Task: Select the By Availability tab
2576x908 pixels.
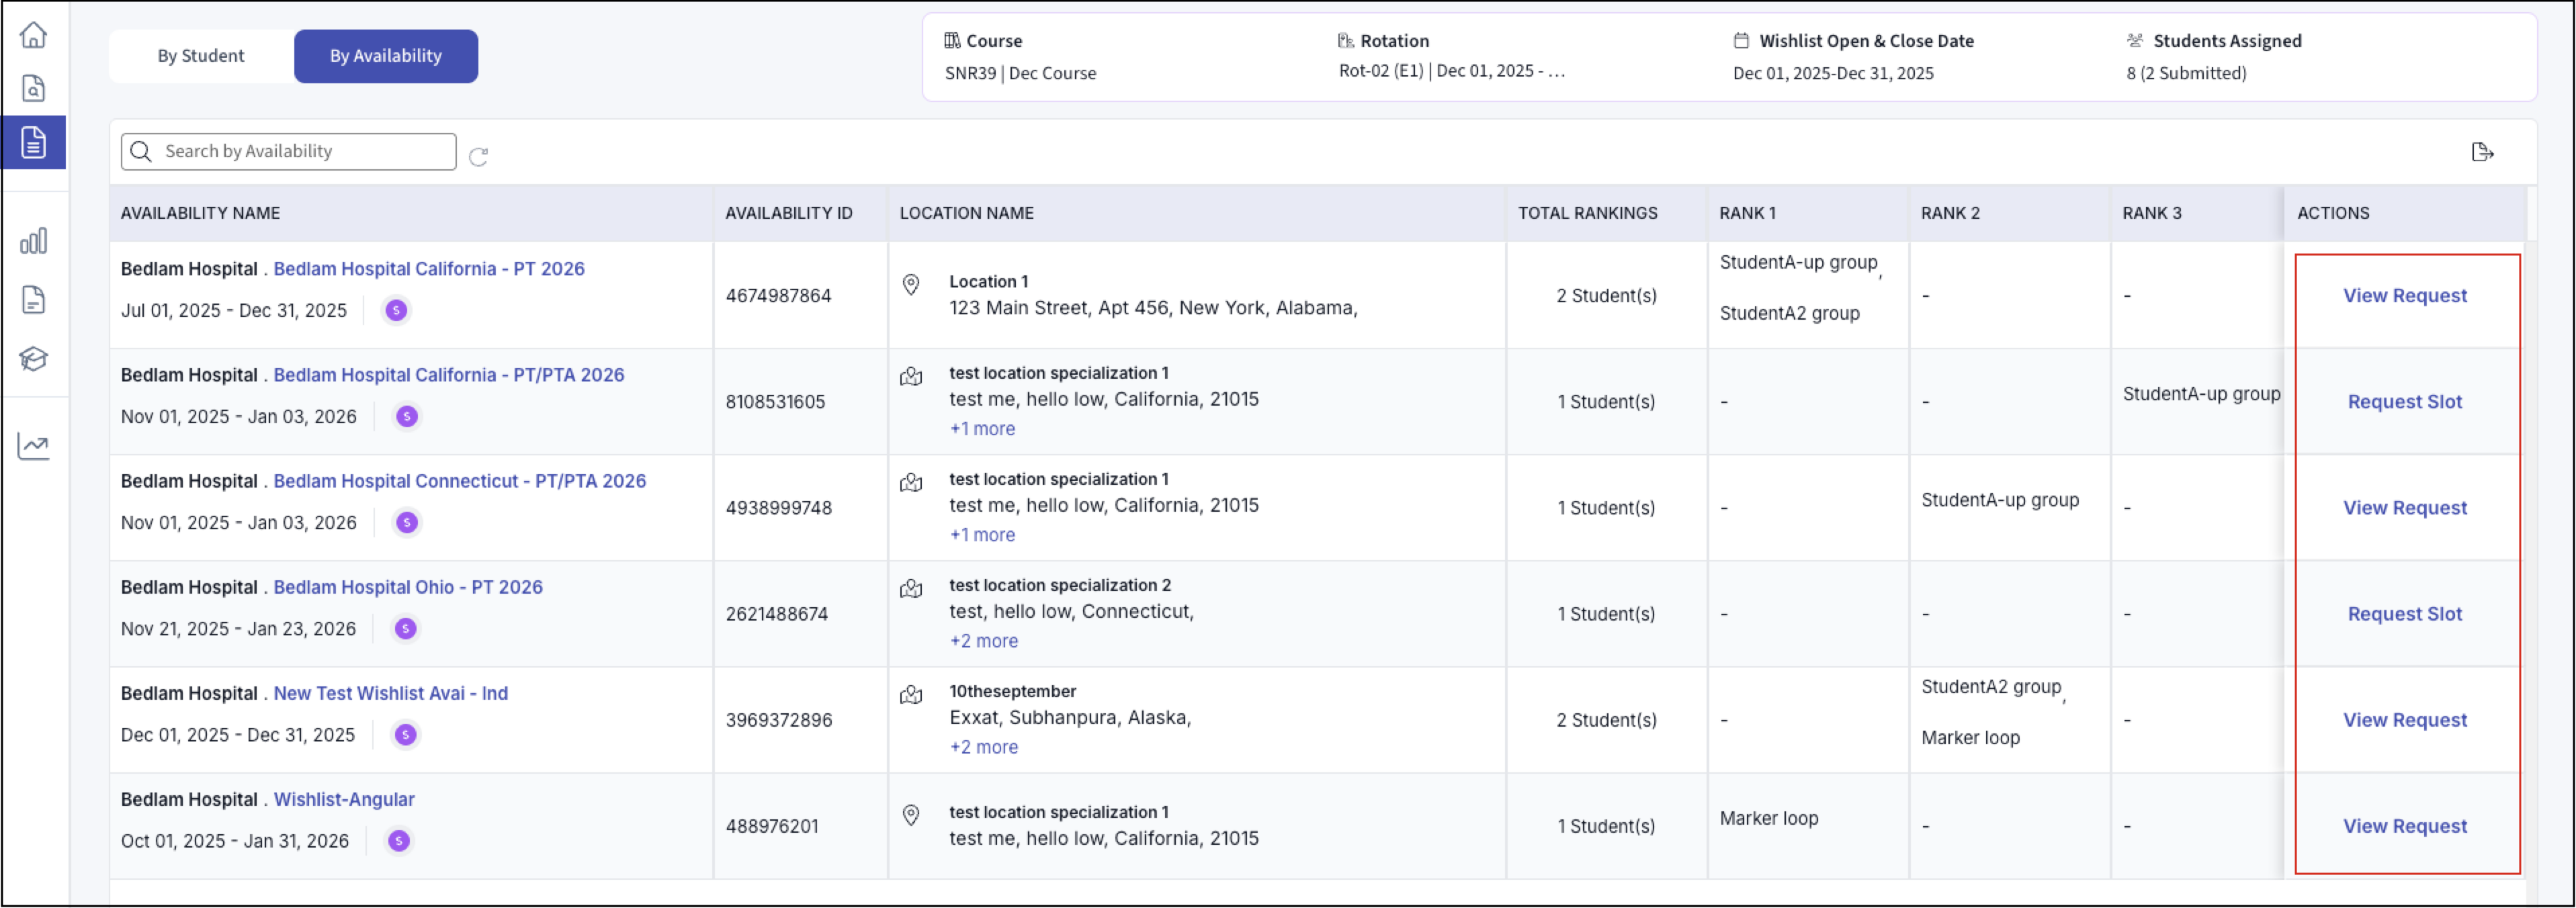Action: click(x=385, y=56)
